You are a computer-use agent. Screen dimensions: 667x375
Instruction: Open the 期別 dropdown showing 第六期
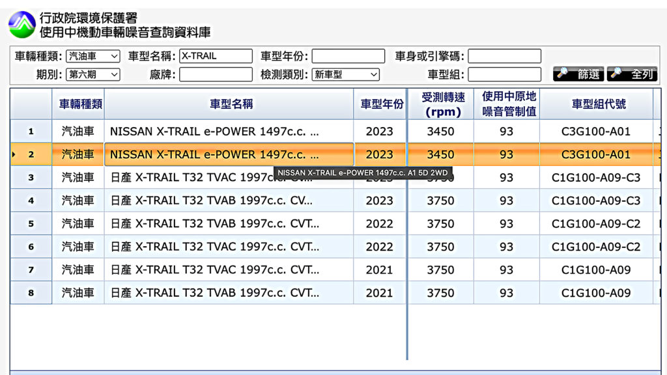[92, 74]
